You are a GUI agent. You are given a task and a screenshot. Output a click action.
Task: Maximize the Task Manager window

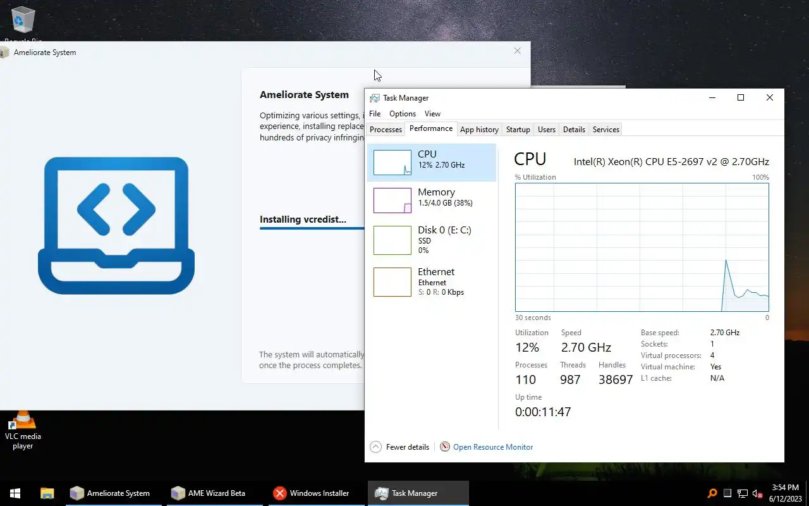click(741, 97)
